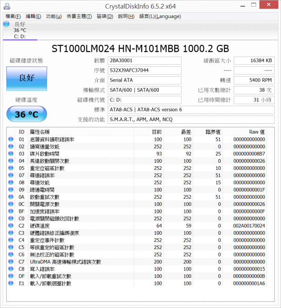
Task: Click the ID column header
Action: point(21,132)
